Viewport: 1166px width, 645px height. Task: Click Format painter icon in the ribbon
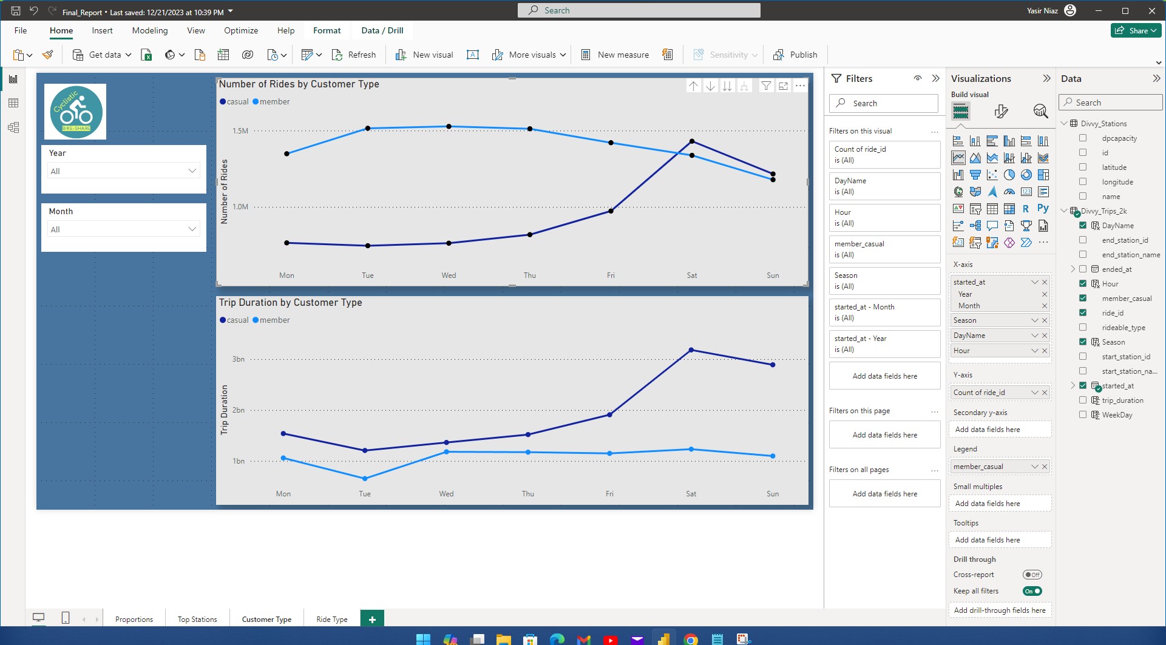[x=47, y=55]
